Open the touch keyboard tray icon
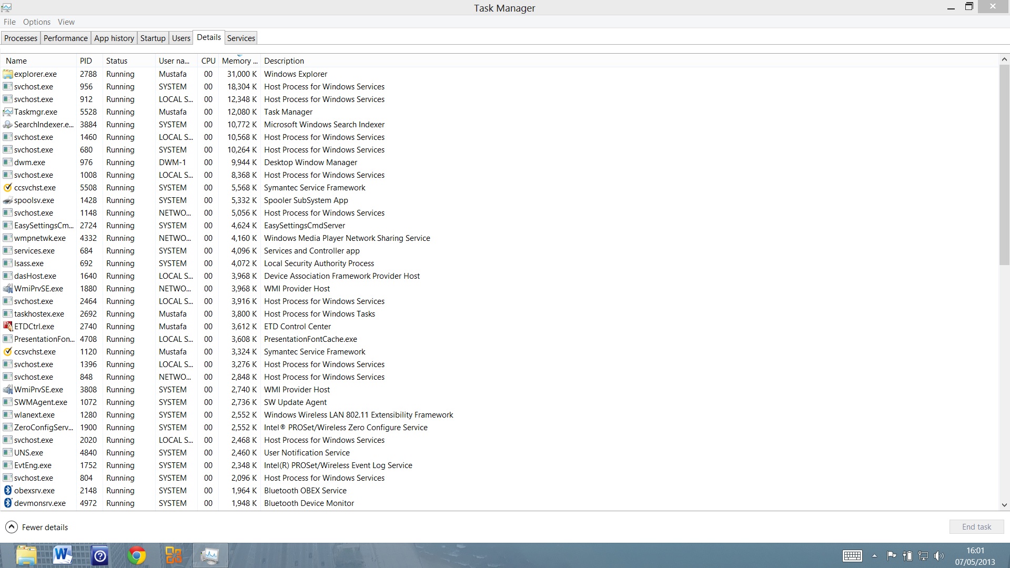This screenshot has height=568, width=1010. click(852, 556)
